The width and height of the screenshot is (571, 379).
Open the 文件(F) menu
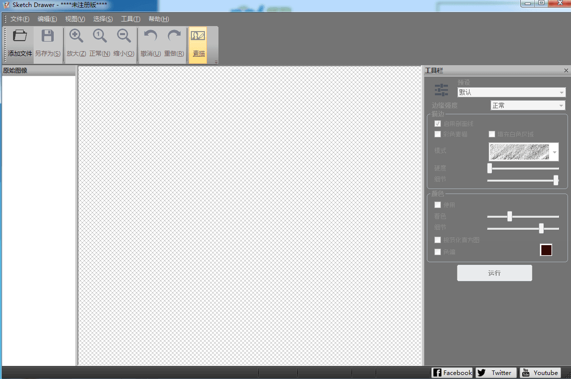[20, 19]
